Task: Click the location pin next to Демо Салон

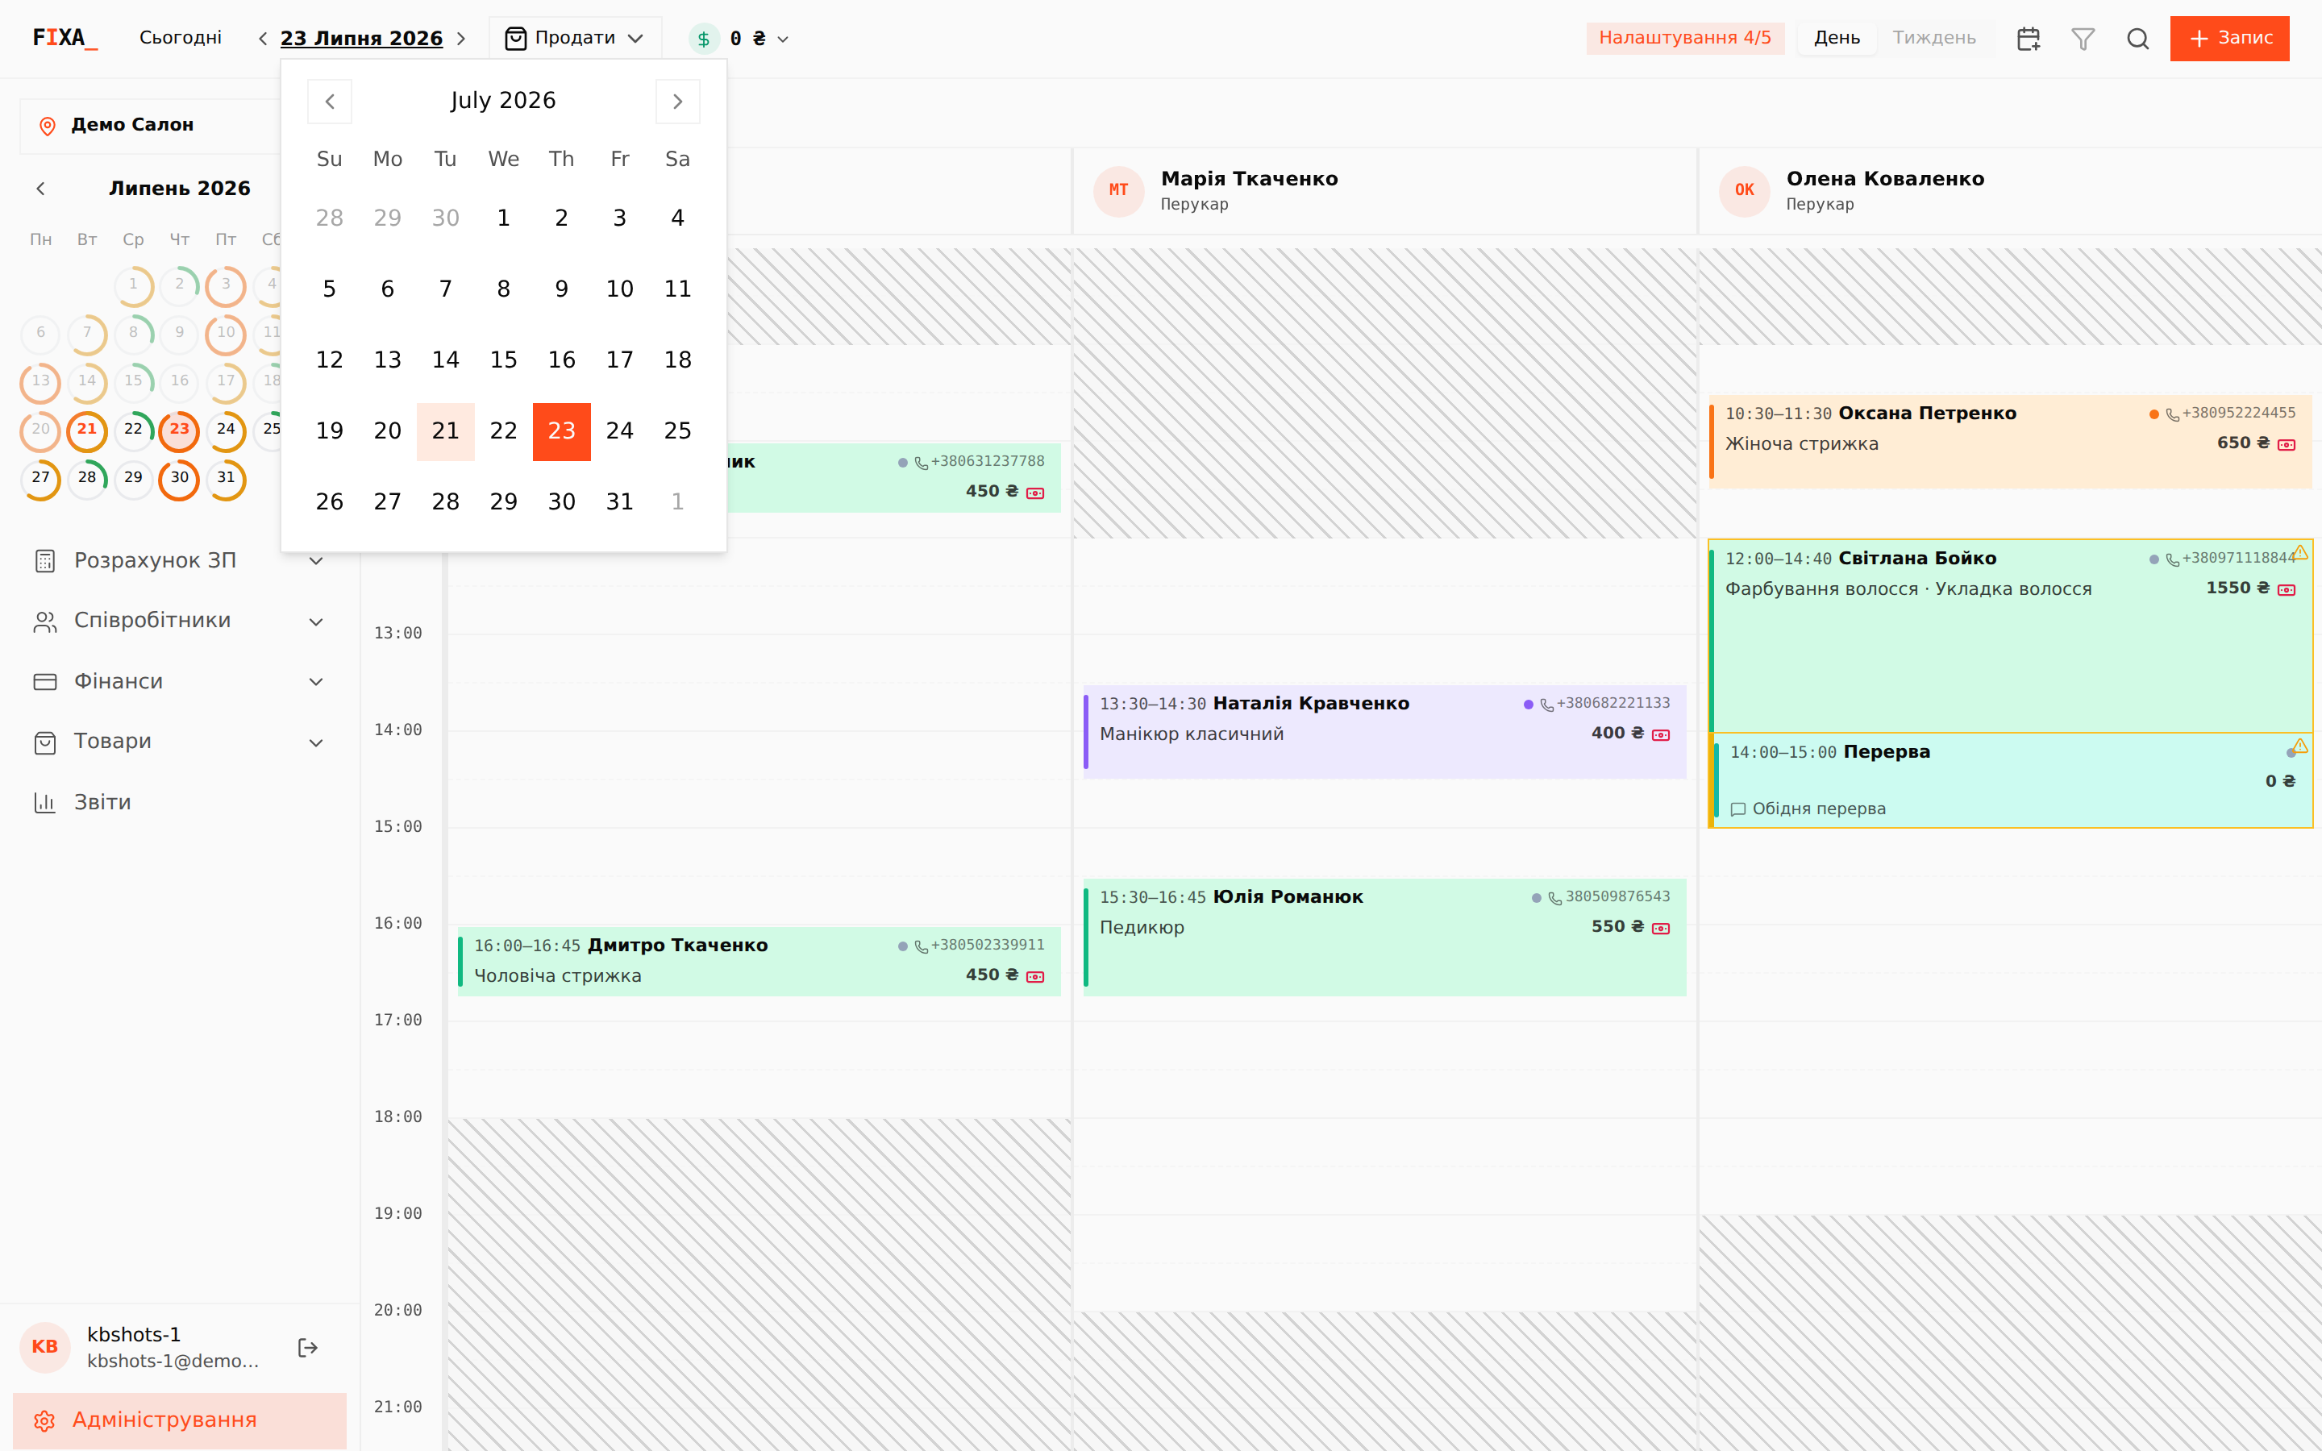Action: 47,126
